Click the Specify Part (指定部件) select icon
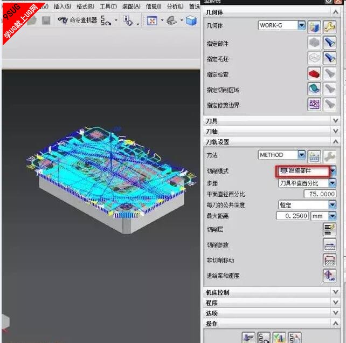Image resolution: width=346 pixels, height=343 pixels. click(314, 43)
